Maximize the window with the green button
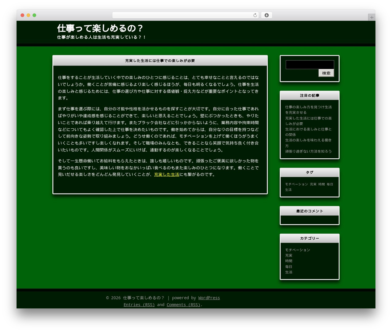Screen dimensions: 392x332 34,15
